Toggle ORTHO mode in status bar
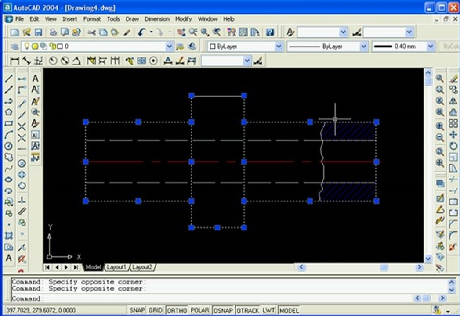Viewport: 460px width, 316px height. click(x=177, y=310)
